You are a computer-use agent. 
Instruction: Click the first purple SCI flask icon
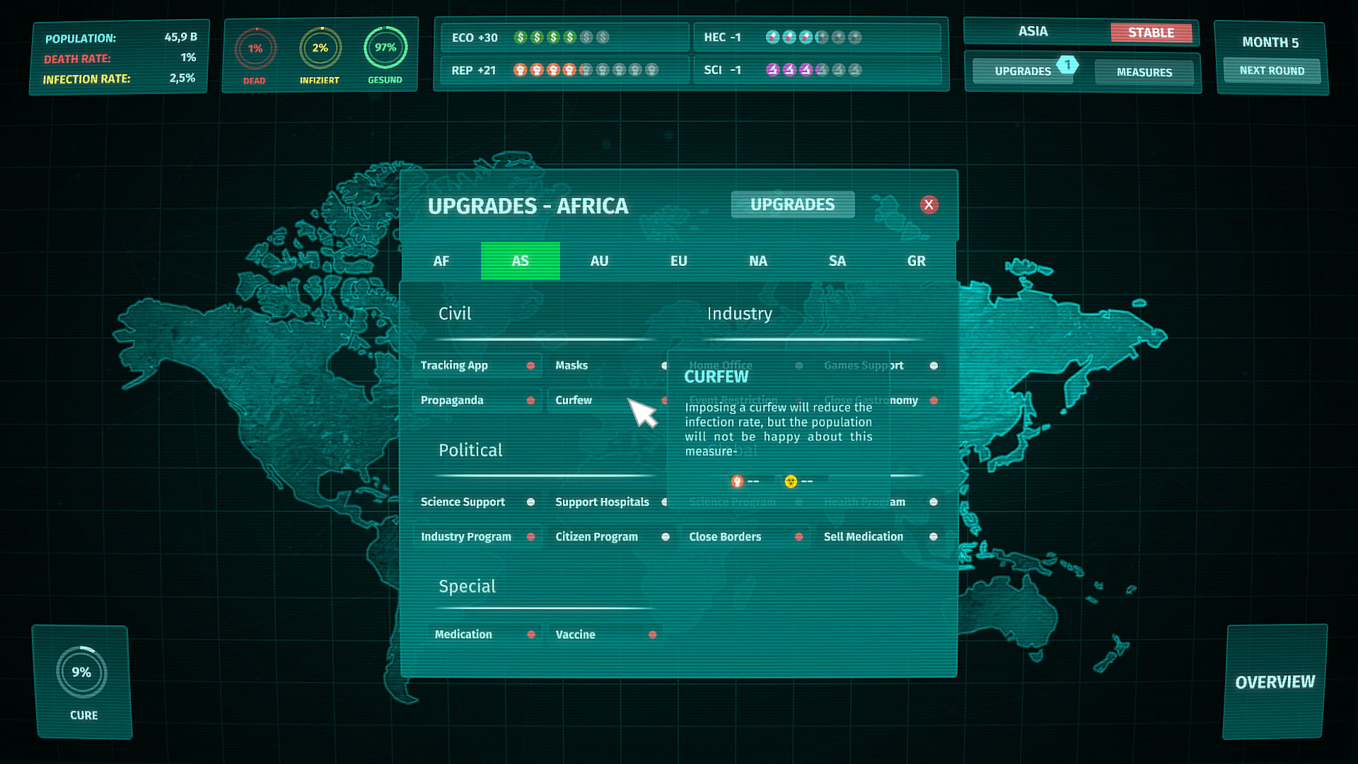pyautogui.click(x=772, y=70)
